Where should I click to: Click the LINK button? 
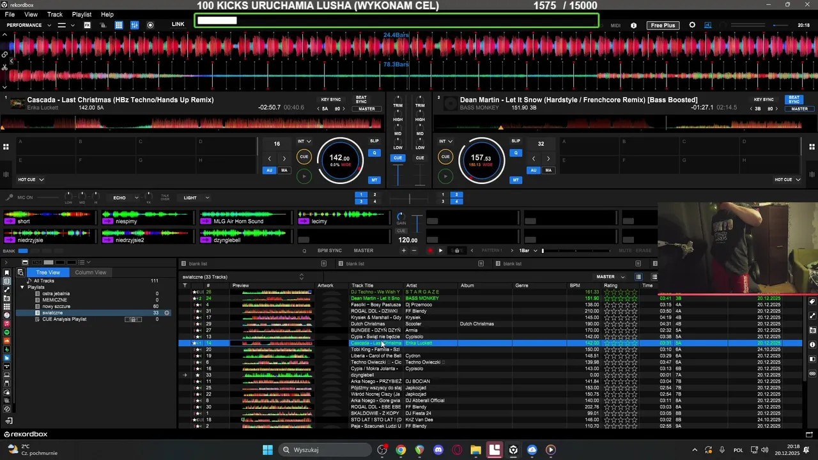178,24
